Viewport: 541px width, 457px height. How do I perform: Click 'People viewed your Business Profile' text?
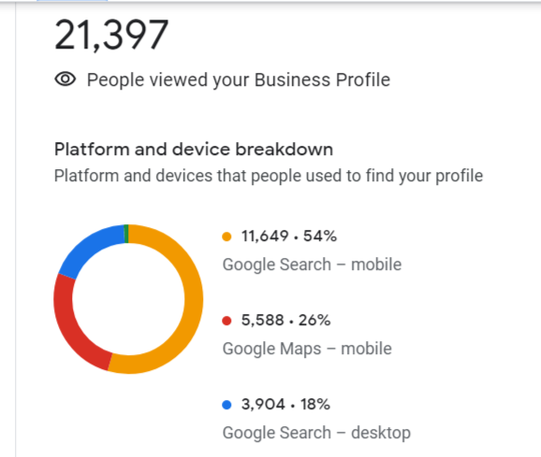pos(239,79)
